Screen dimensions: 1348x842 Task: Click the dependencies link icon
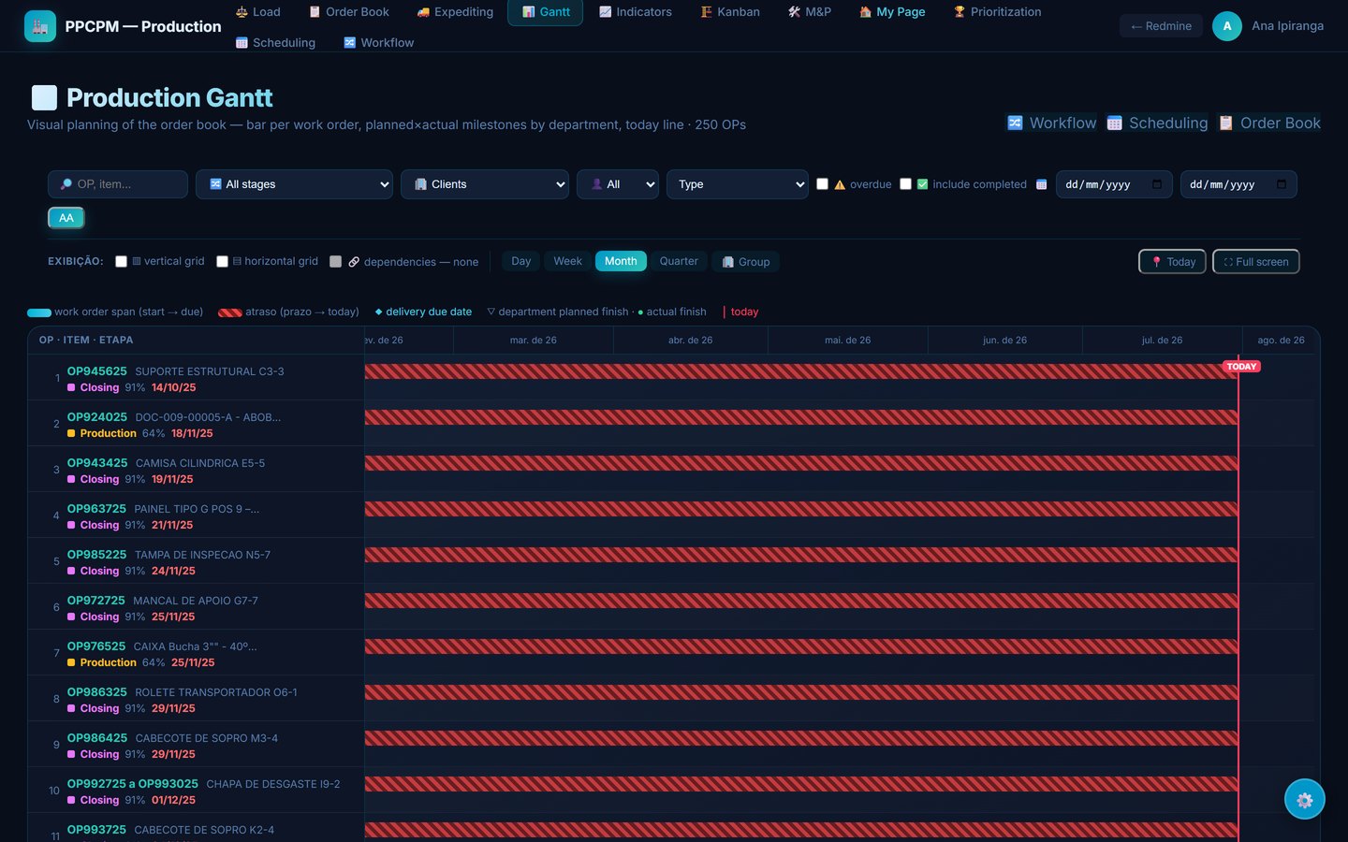354,262
